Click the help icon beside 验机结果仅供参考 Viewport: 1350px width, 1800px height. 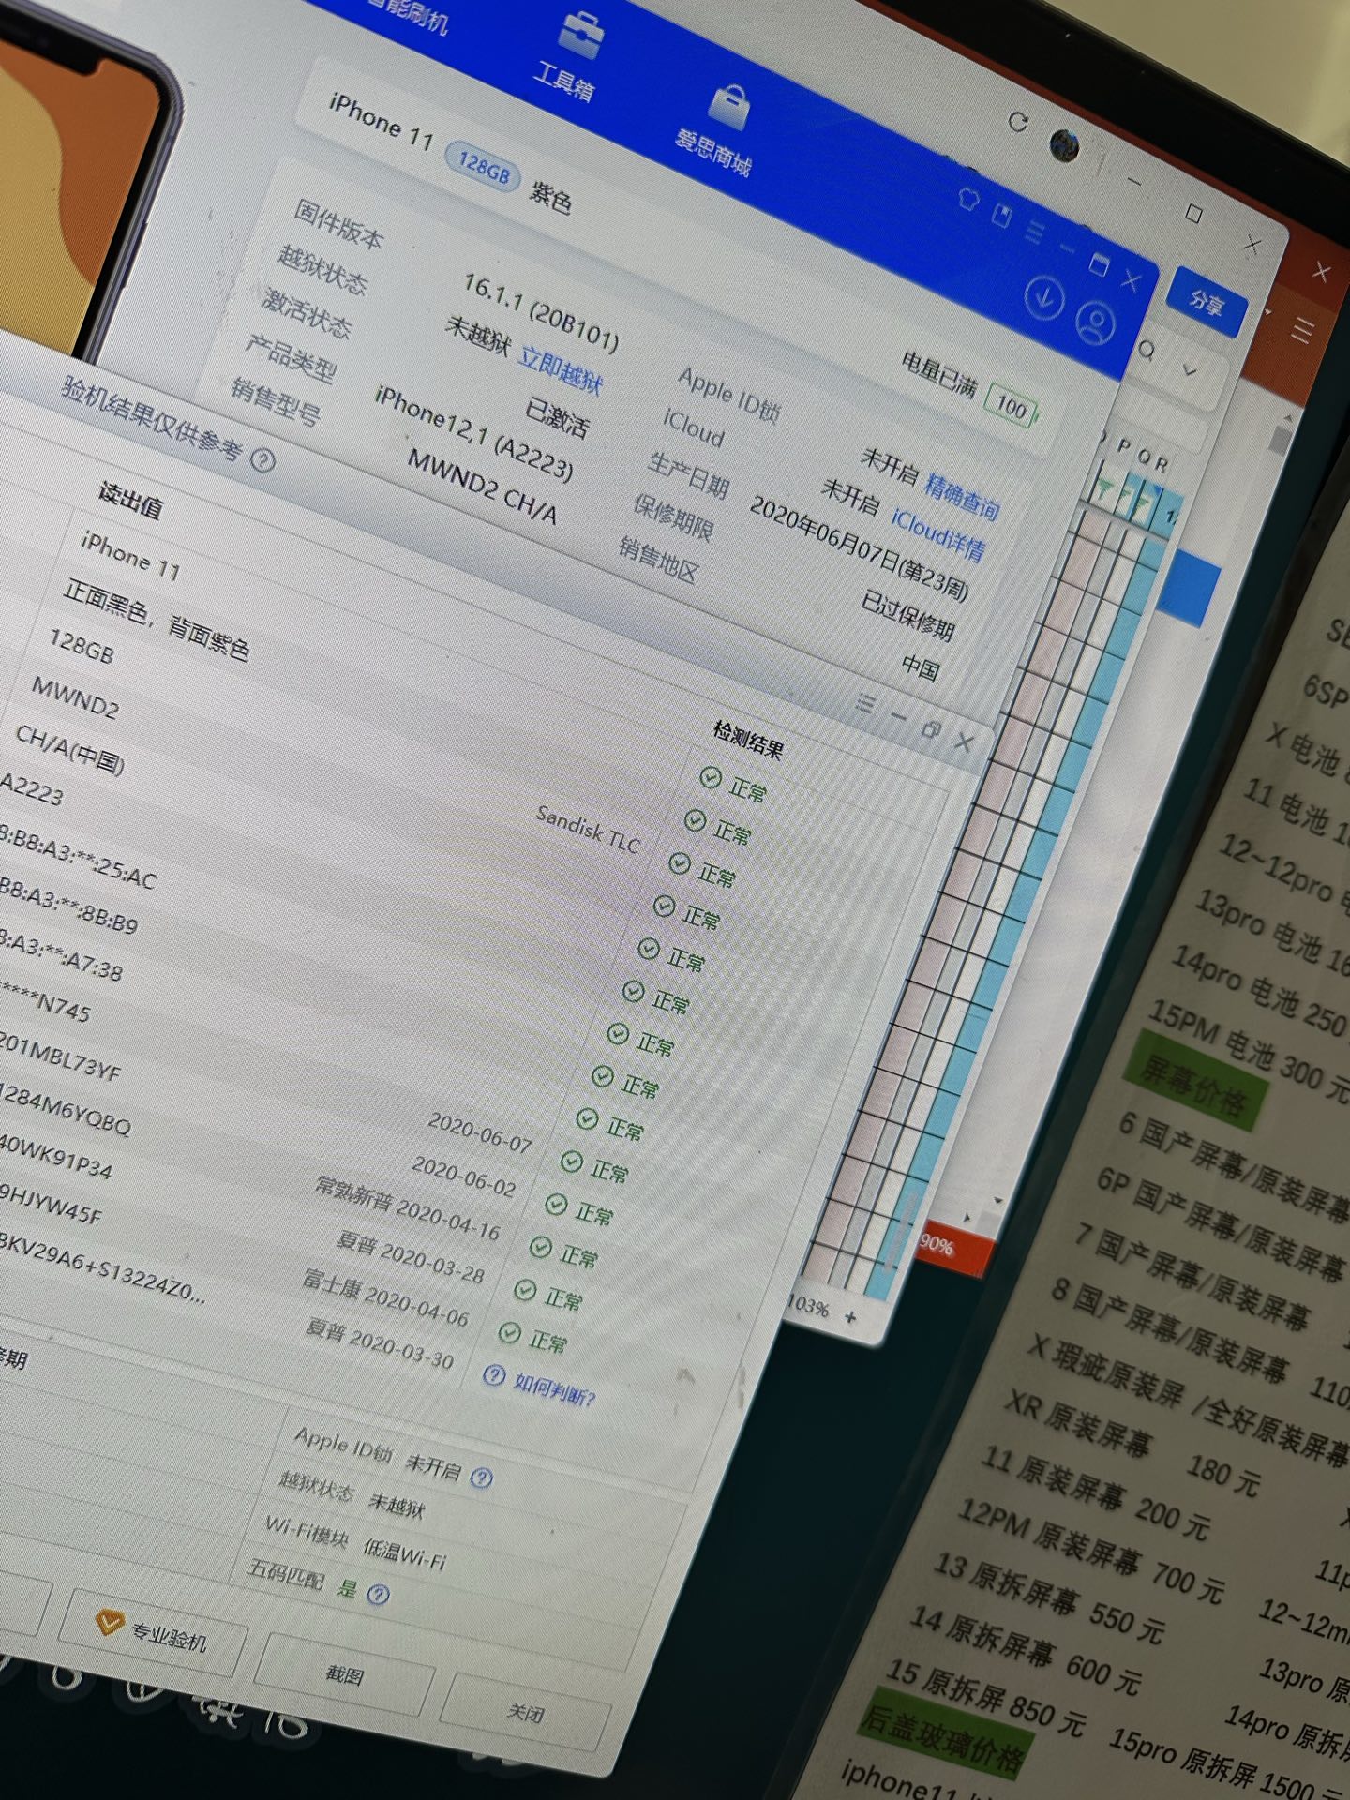pos(263,460)
